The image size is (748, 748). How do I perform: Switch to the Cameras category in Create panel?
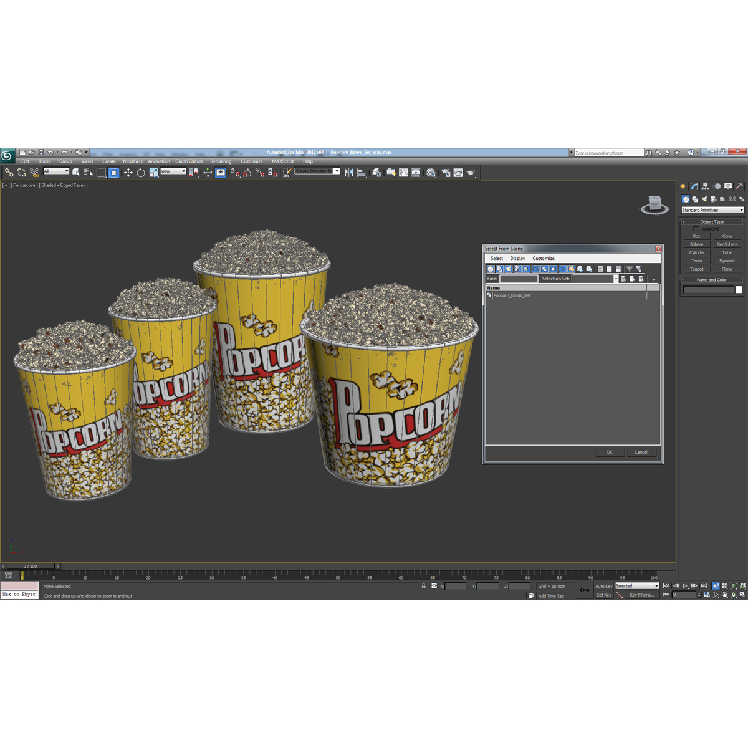[x=714, y=199]
